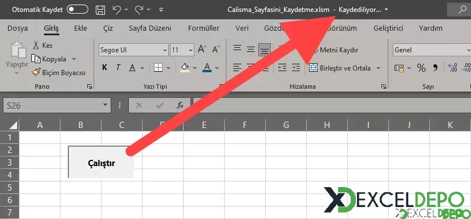The height and width of the screenshot is (219, 471).
Task: Apply italic with the T icon
Action: (119, 68)
